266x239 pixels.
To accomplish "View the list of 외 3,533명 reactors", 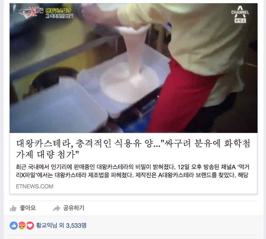I will pos(73,225).
